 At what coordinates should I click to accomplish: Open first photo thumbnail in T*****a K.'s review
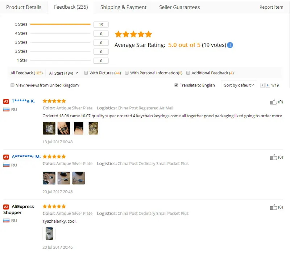pyautogui.click(x=49, y=128)
